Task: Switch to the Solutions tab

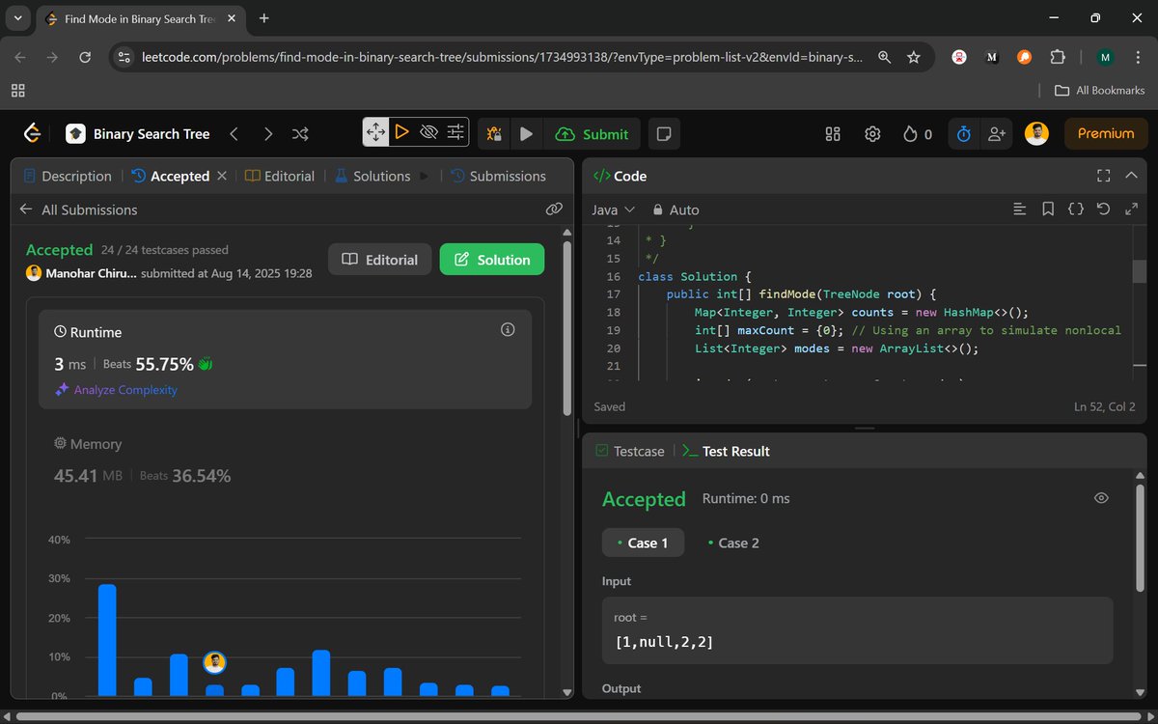Action: (372, 176)
